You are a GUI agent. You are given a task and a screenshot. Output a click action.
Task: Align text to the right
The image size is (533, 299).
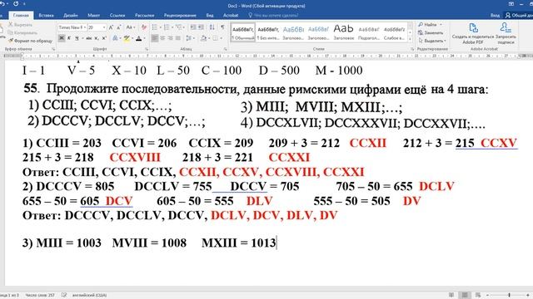click(170, 38)
